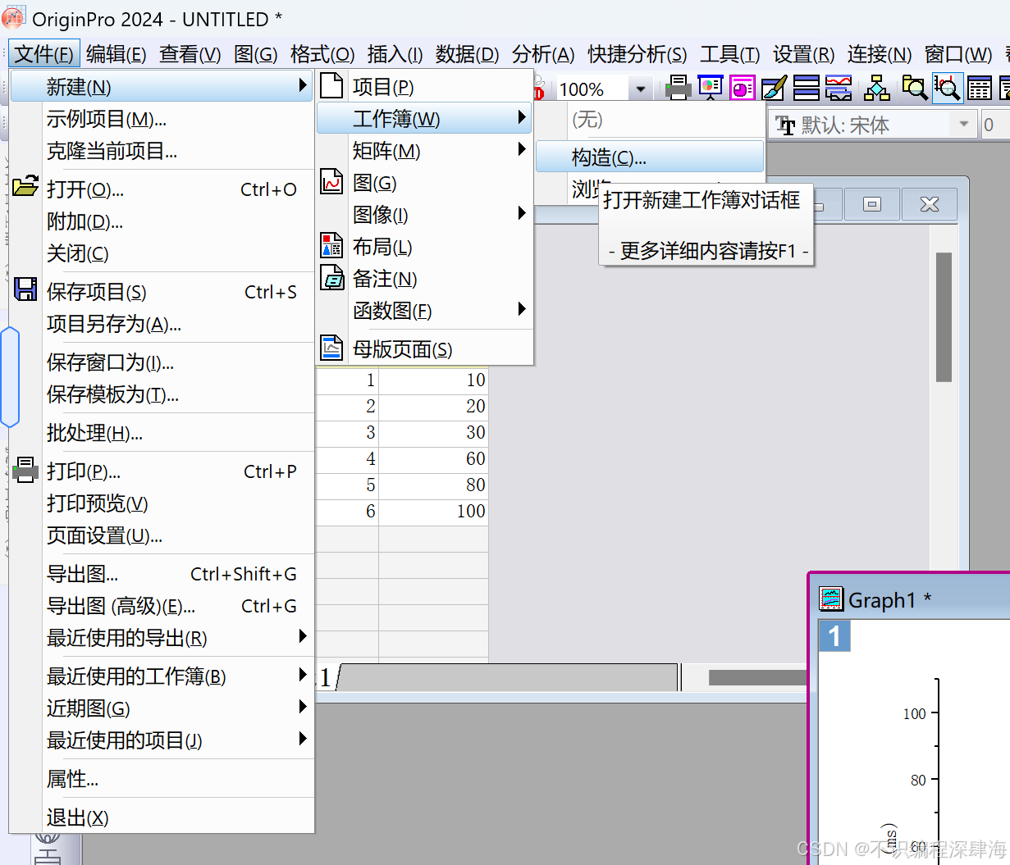Select worksheet cell with value 60

(x=433, y=458)
